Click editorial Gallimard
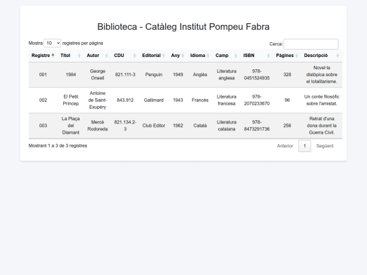The width and height of the screenshot is (367, 275). click(x=154, y=100)
